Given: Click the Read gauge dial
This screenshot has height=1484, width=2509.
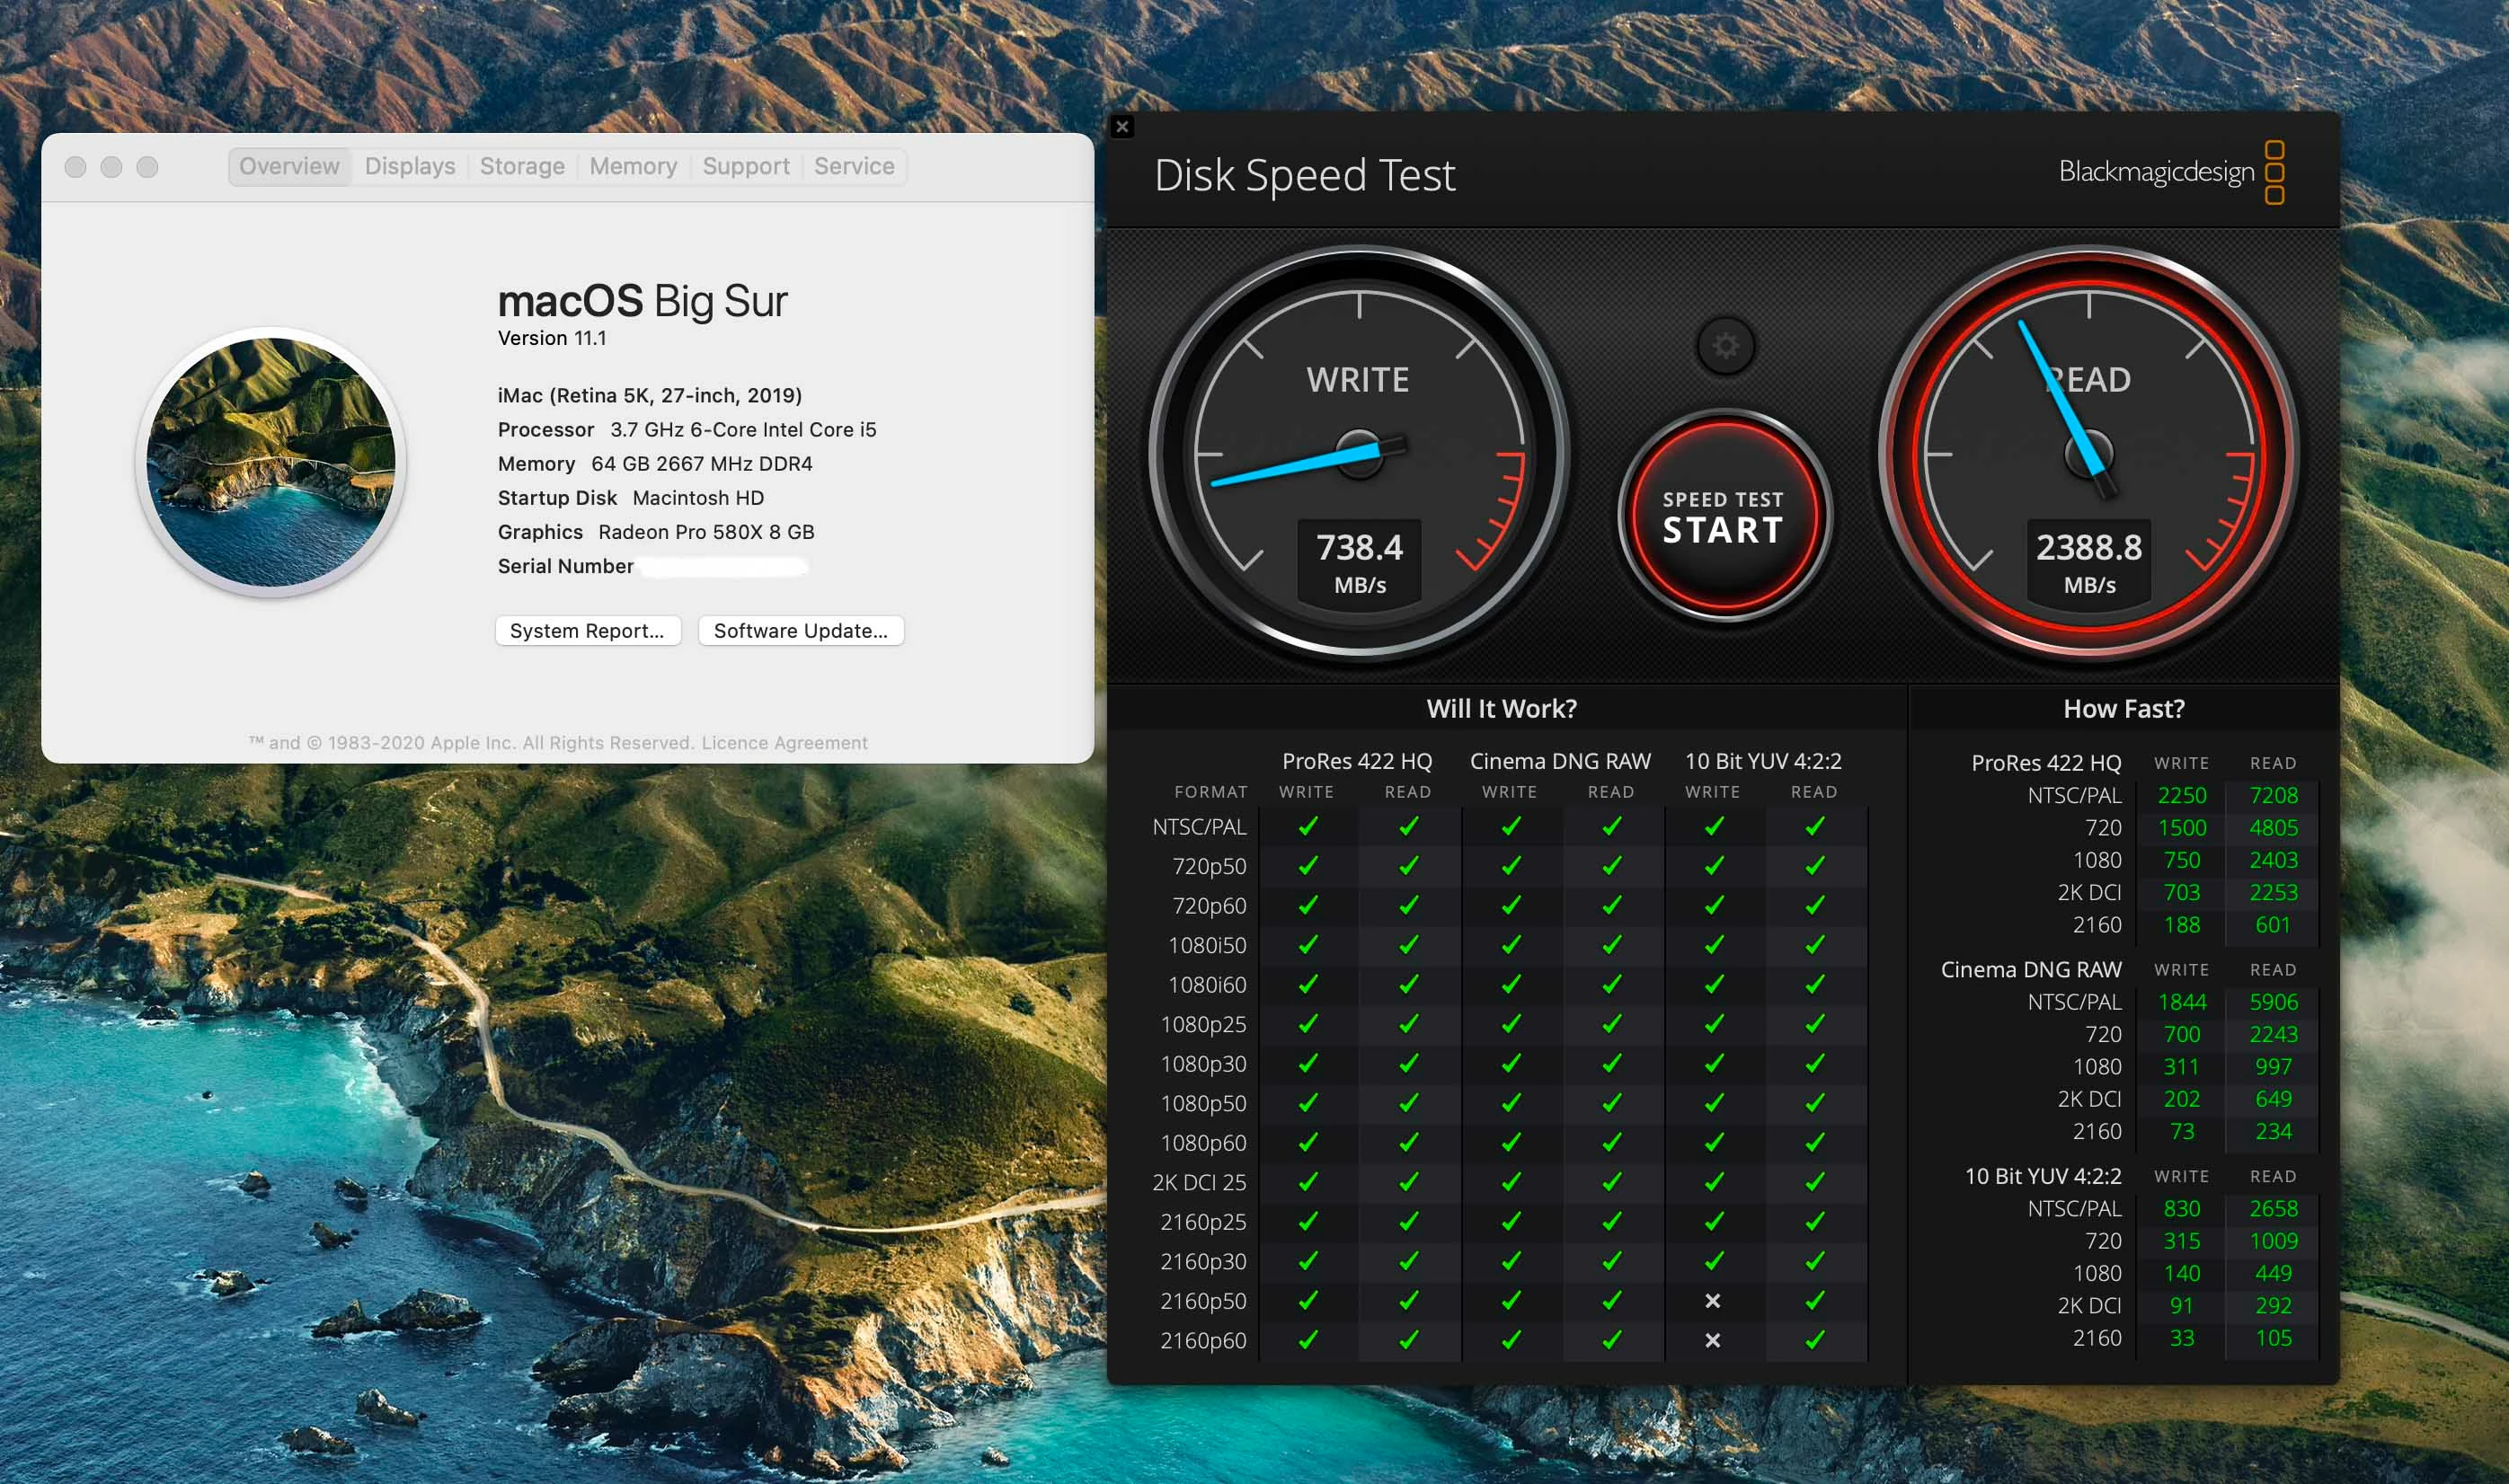Looking at the screenshot, I should [x=2088, y=452].
